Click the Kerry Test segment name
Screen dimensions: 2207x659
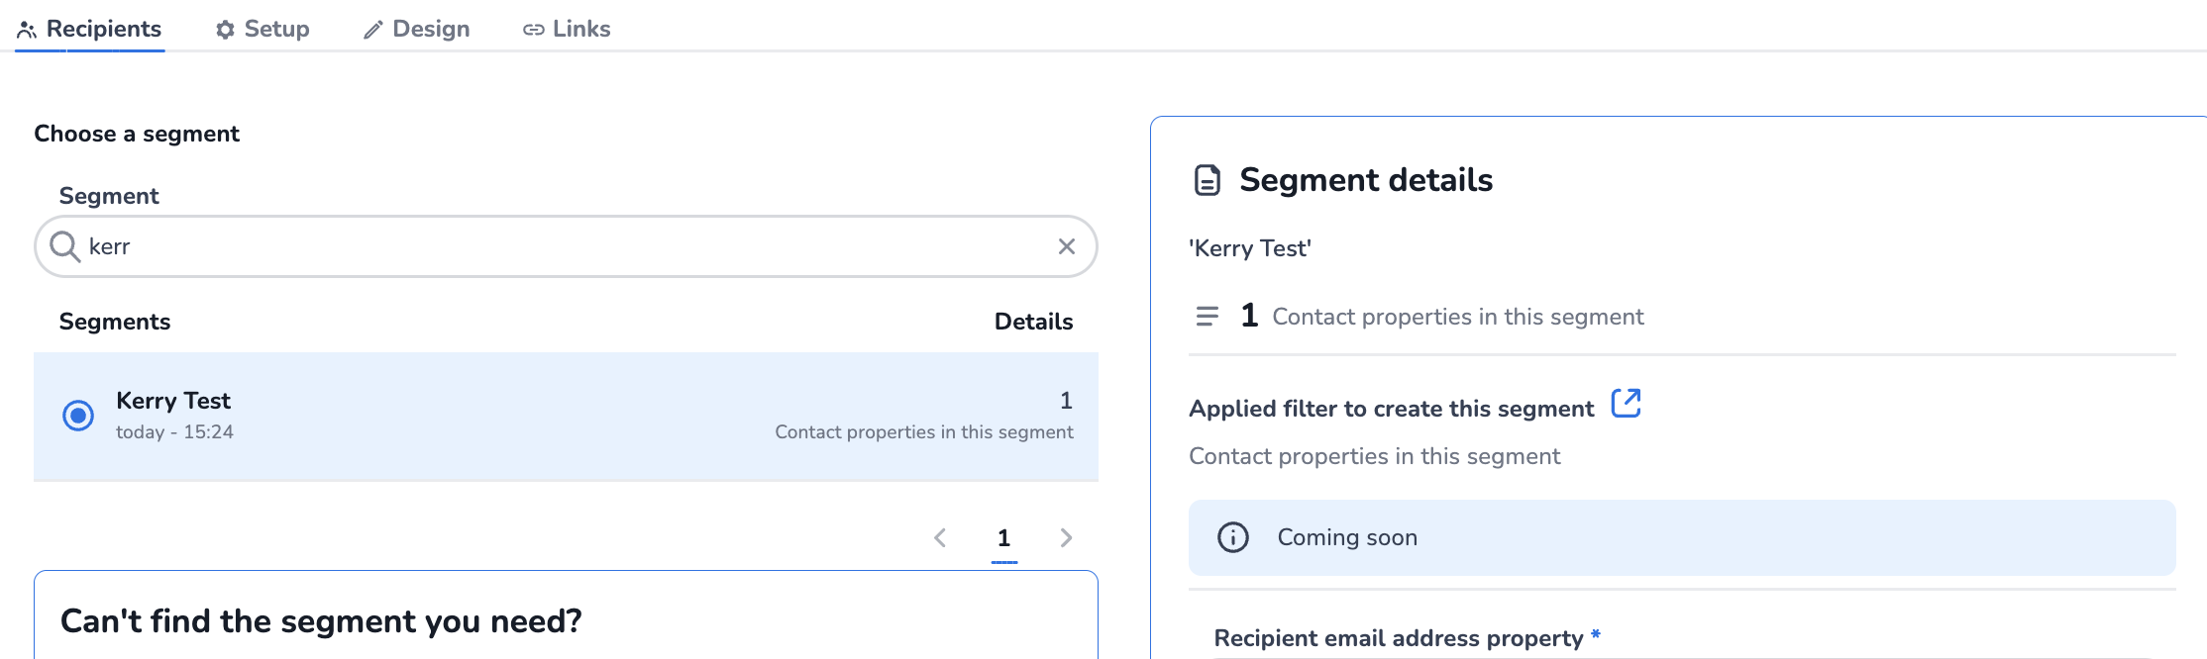[x=173, y=401]
